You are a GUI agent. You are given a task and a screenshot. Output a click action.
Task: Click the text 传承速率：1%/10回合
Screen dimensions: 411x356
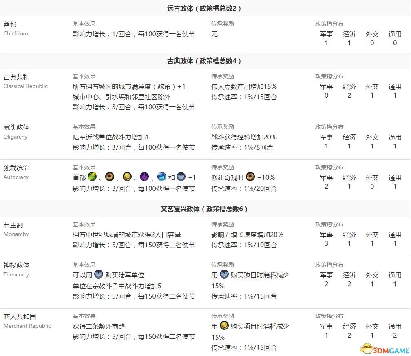point(244,245)
